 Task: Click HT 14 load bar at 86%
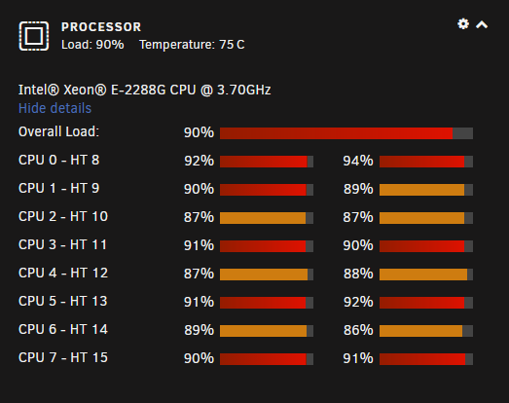tap(426, 331)
